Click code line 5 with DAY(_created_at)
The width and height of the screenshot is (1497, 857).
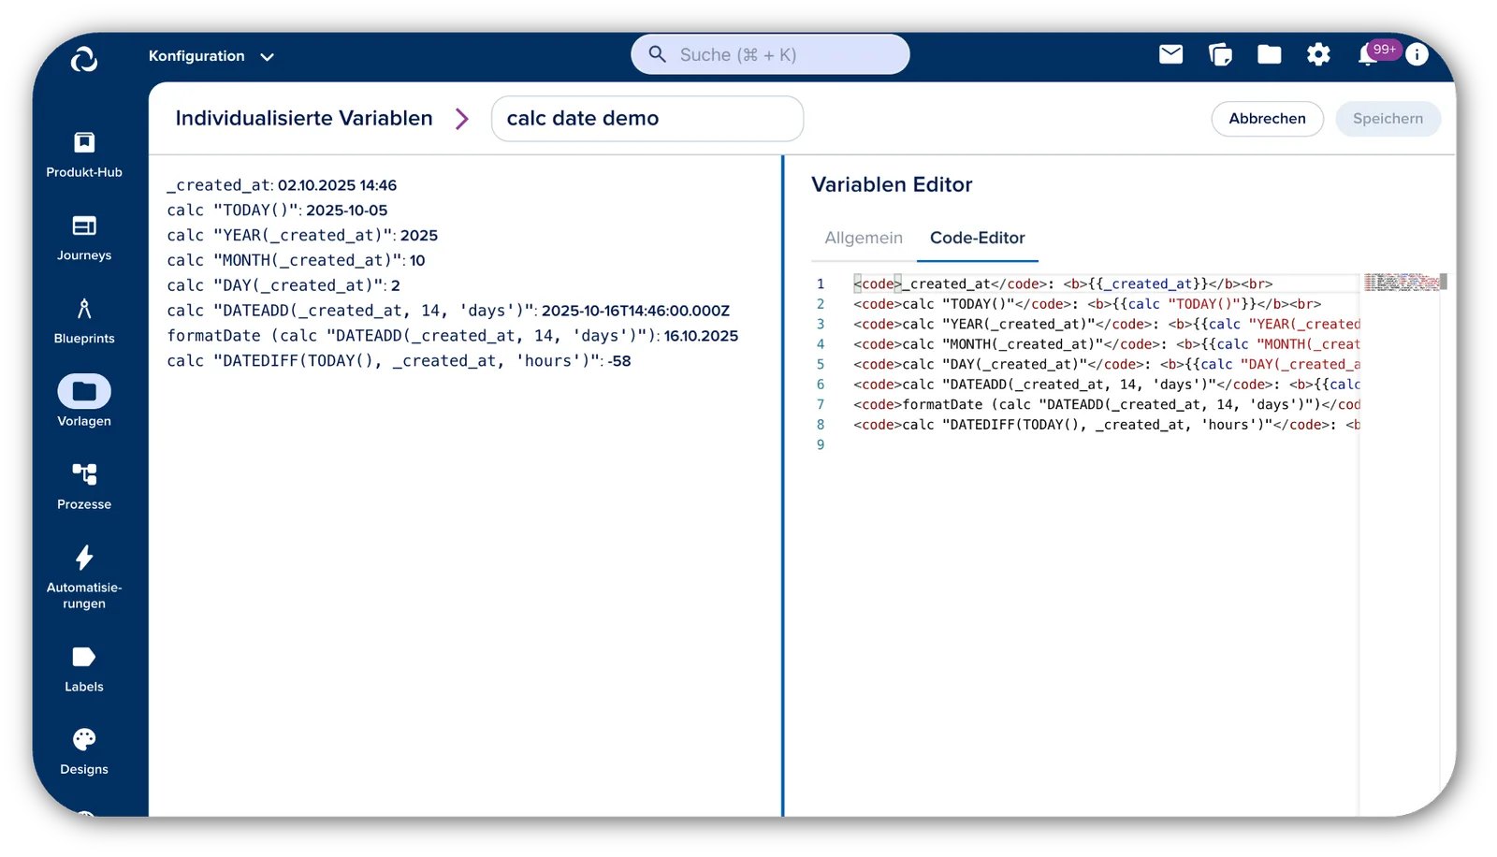pos(1105,364)
